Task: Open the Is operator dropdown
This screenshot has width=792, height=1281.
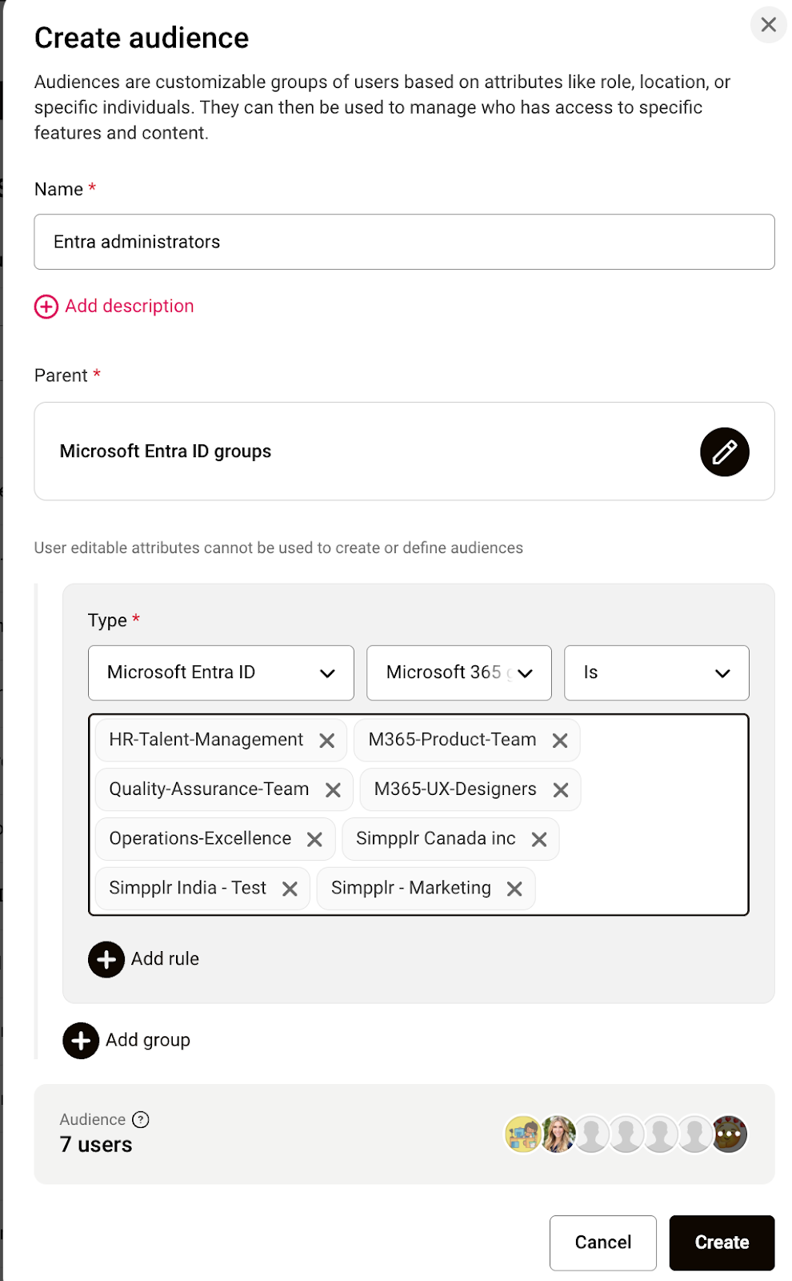Action: click(x=656, y=673)
